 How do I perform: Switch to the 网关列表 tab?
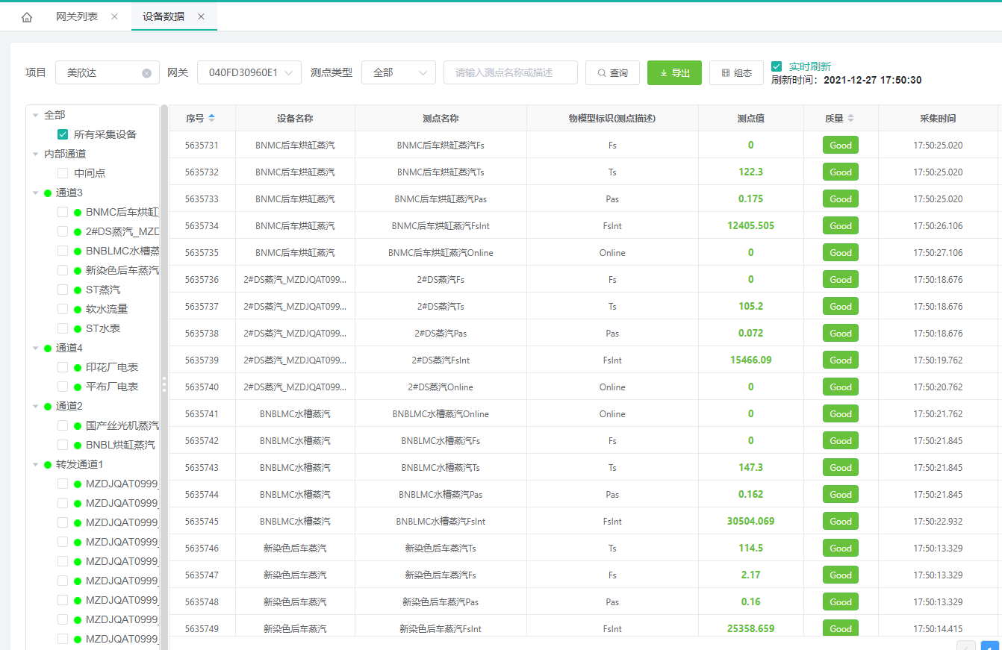pos(77,16)
